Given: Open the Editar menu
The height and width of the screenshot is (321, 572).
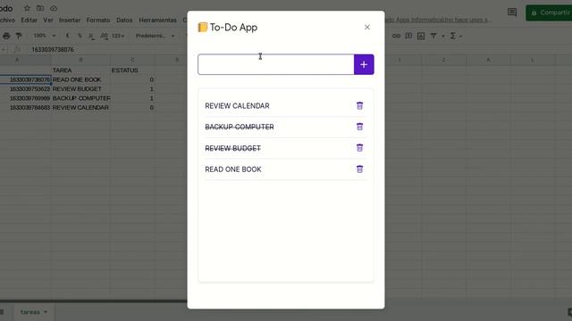Looking at the screenshot, I should pyautogui.click(x=29, y=20).
